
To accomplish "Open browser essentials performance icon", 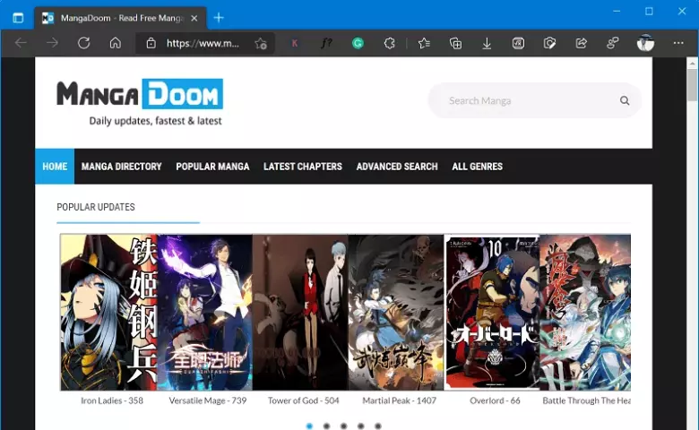I will click(x=549, y=43).
